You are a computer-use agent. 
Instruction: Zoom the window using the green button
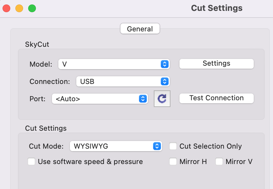[x=32, y=8]
